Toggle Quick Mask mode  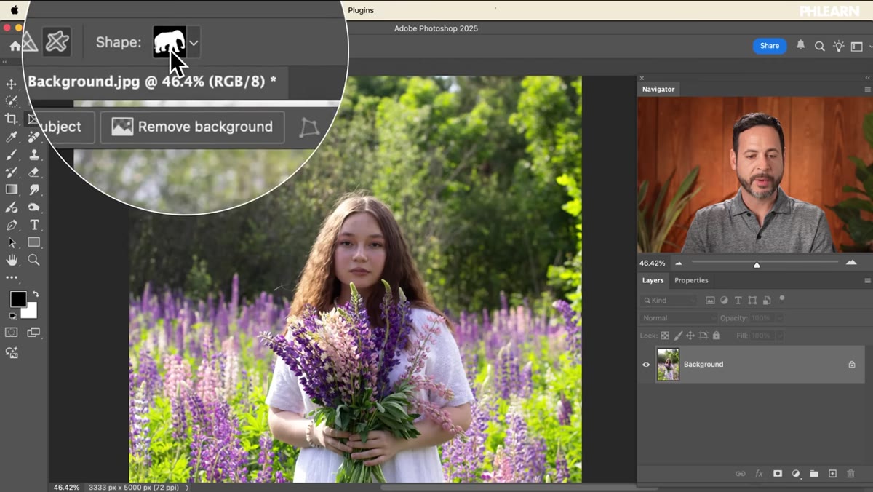pyautogui.click(x=12, y=333)
